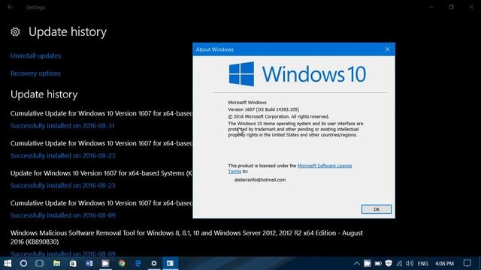Viewport: 481px width, 270px height.
Task: Select Malicious Software Removal Tool entry
Action: [x=186, y=237]
